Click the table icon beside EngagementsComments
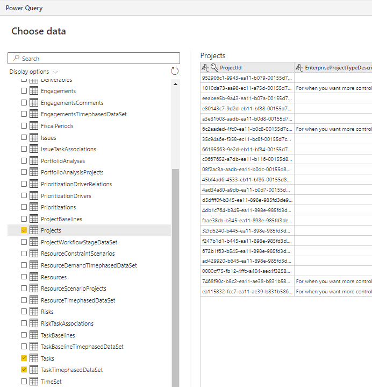The image size is (372, 387). (34, 102)
